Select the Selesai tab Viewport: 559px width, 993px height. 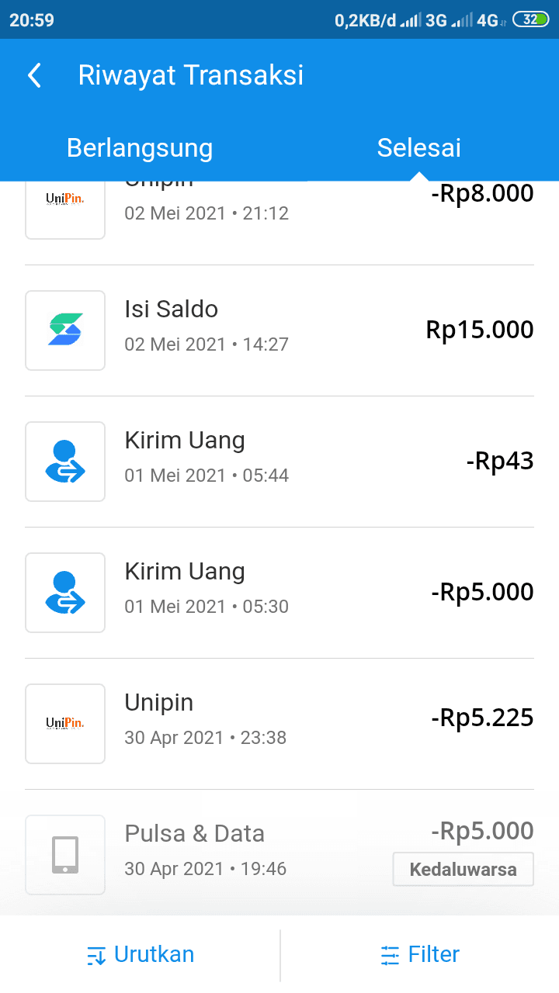pyautogui.click(x=419, y=147)
